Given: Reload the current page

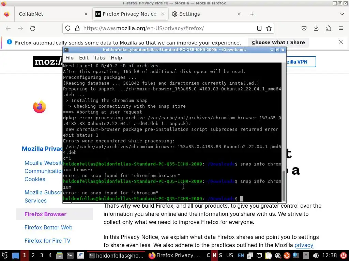Looking at the screenshot, I should point(33,29).
